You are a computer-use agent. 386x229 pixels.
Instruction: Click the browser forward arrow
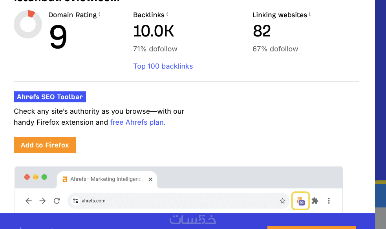pyautogui.click(x=42, y=201)
